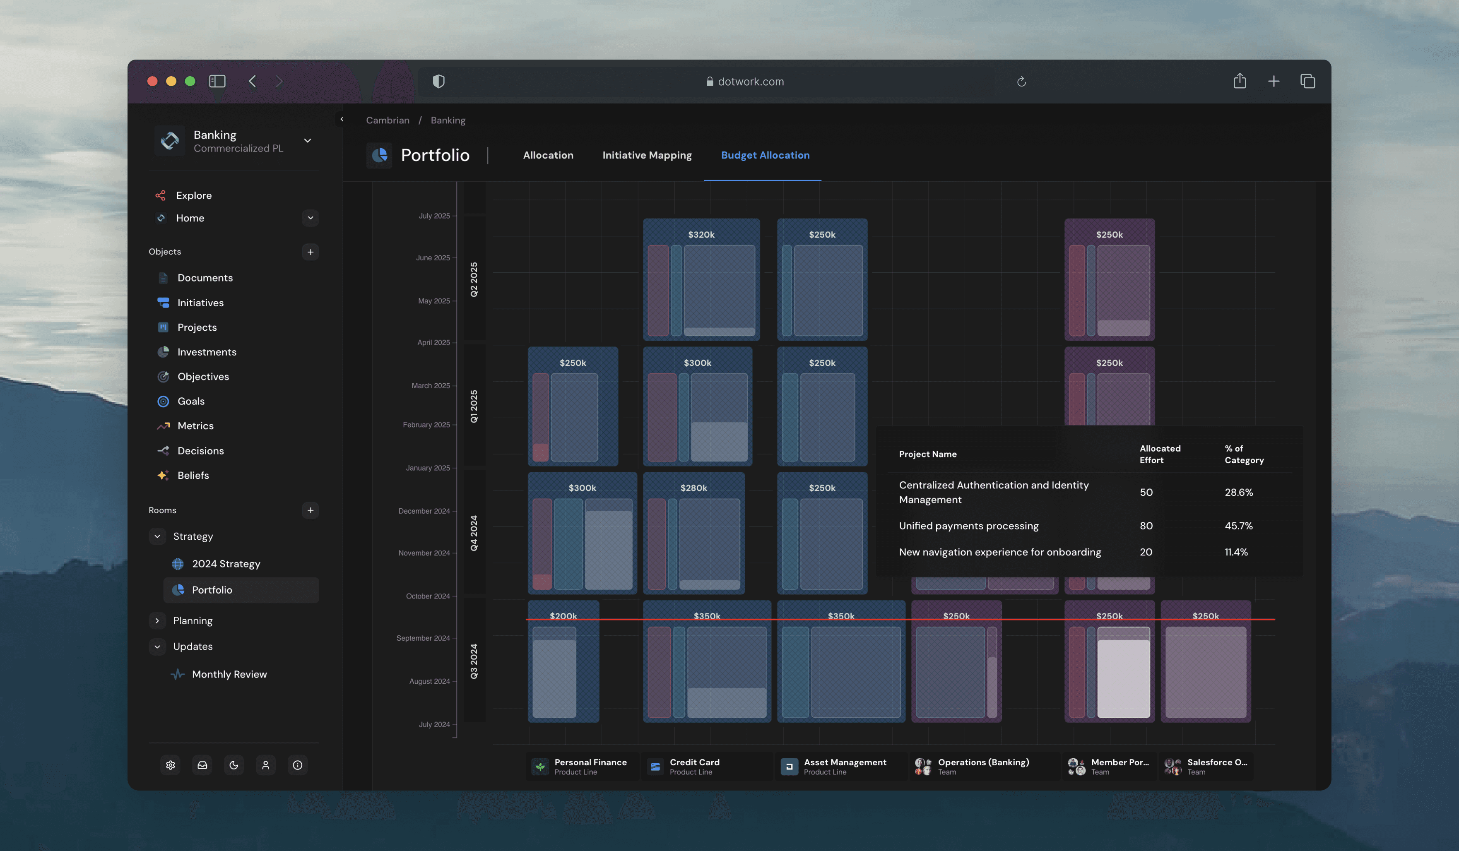Switch to Initiative Mapping tab
Image resolution: width=1459 pixels, height=851 pixels.
tap(647, 155)
